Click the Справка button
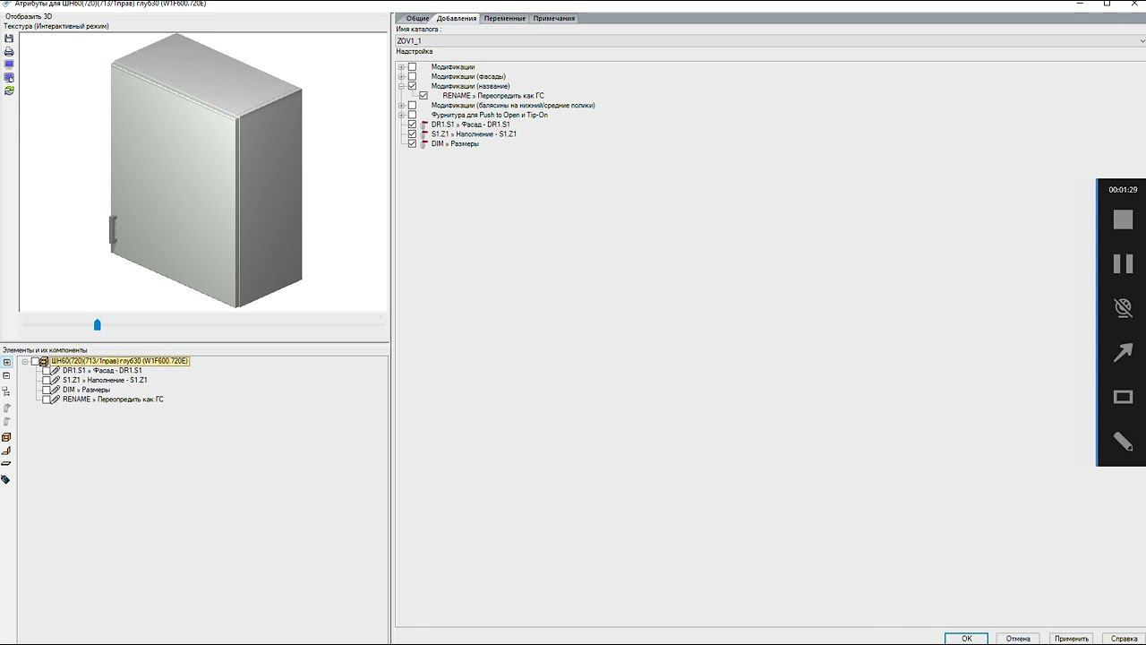The image size is (1146, 645). pyautogui.click(x=1125, y=639)
